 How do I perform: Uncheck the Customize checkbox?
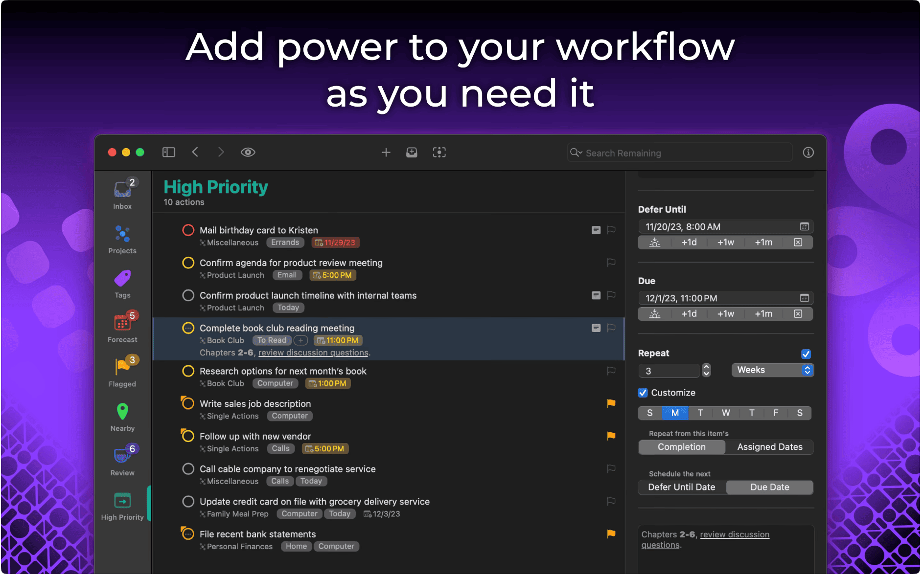(x=643, y=393)
